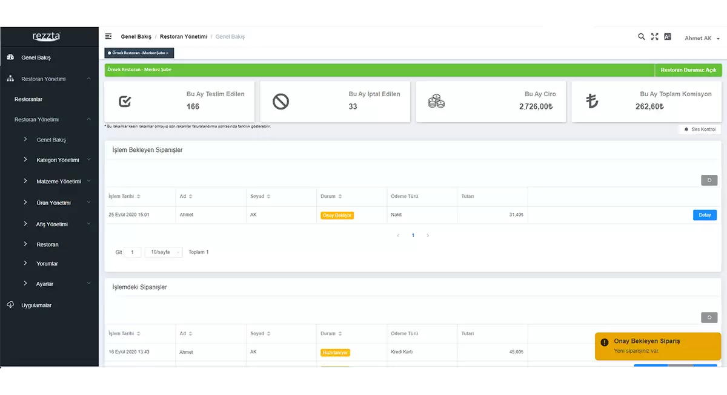This screenshot has width=727, height=395.
Task: Click the Onay Bekleyen Sipariş notification
Action: [x=658, y=346]
